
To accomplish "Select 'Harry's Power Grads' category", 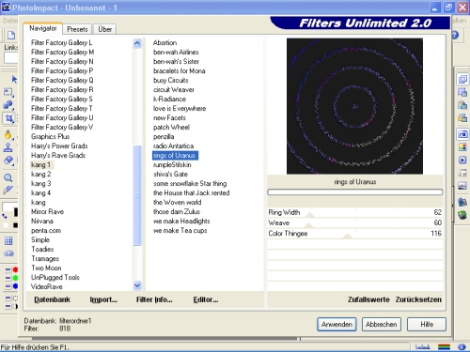I will (x=59, y=145).
